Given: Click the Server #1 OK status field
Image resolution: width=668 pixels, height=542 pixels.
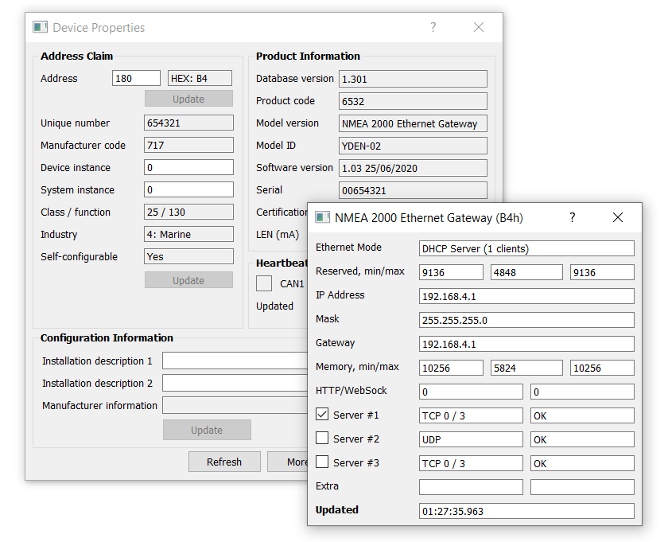Looking at the screenshot, I should [582, 415].
